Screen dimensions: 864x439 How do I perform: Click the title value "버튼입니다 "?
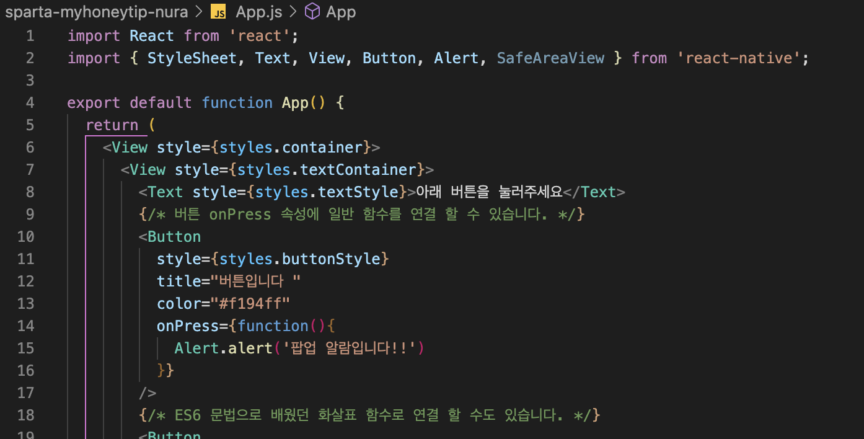[x=255, y=282]
